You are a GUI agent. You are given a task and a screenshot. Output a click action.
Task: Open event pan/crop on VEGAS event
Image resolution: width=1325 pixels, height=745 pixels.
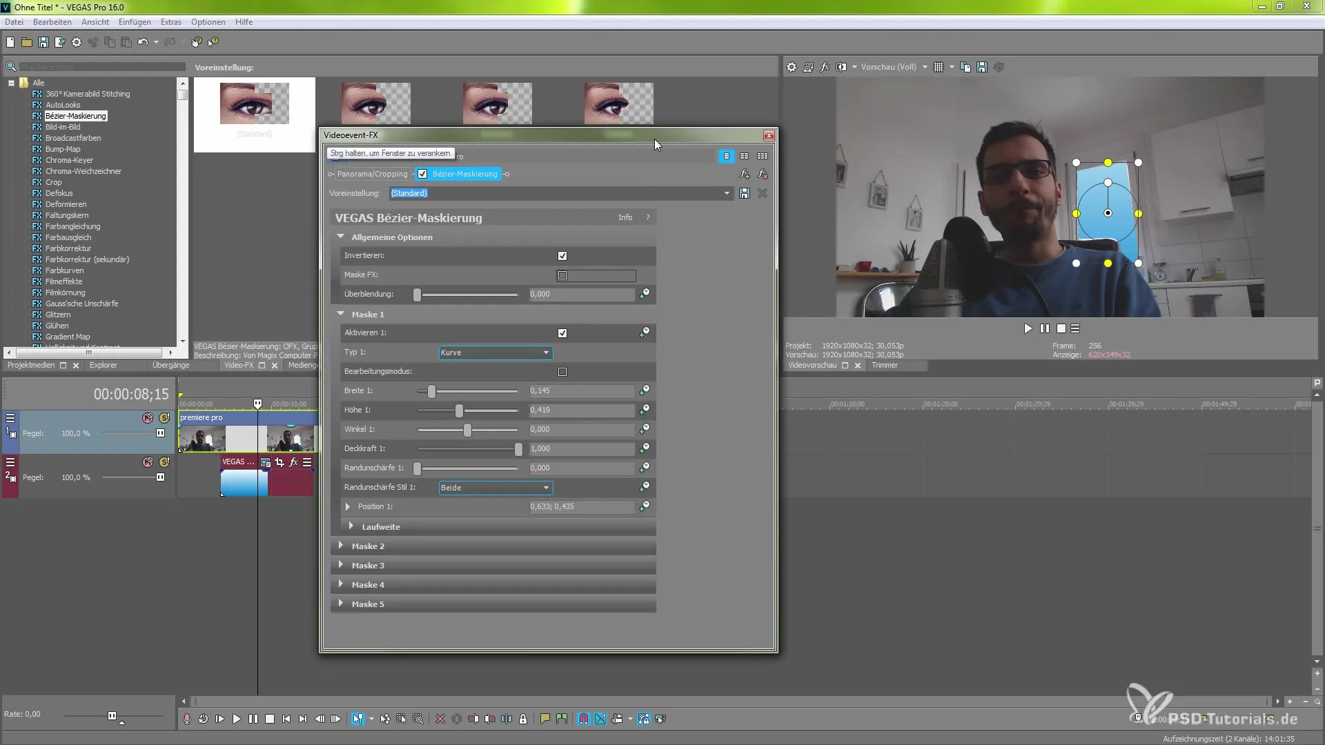click(279, 462)
